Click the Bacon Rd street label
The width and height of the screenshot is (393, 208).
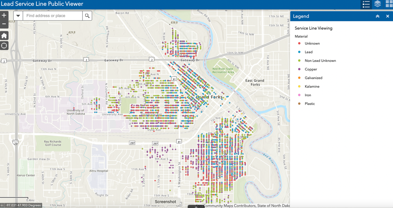click(122, 13)
